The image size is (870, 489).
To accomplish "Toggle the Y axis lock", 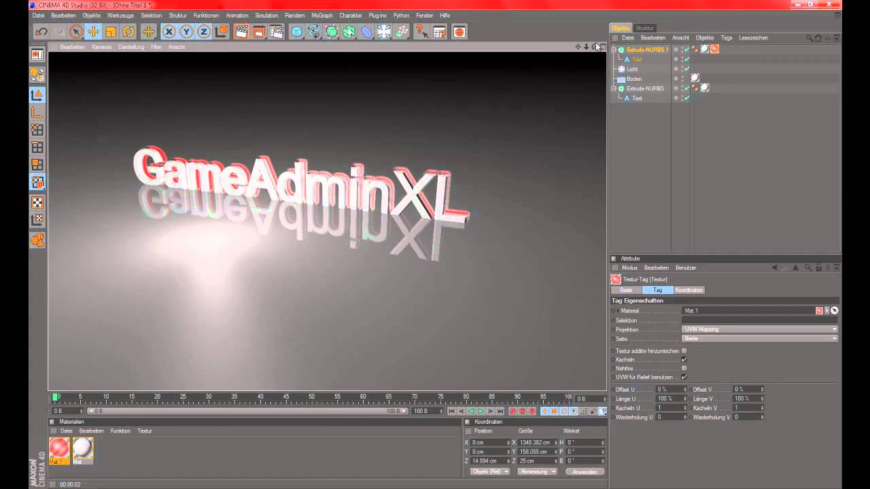I will tap(186, 32).
